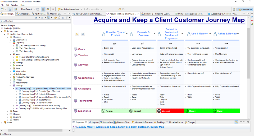Open the new item dropdown arrow
Image resolution: width=254 pixels, height=136 pixels.
coord(6,9)
